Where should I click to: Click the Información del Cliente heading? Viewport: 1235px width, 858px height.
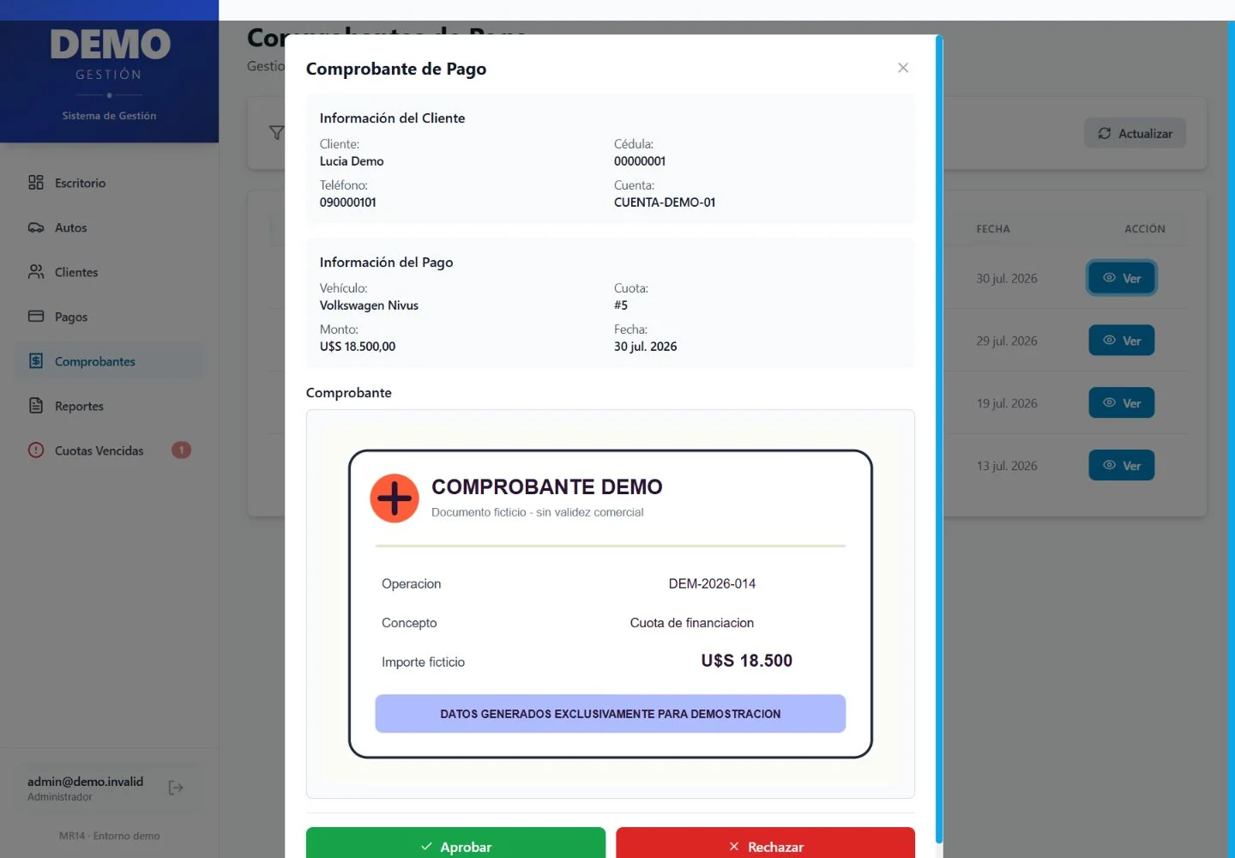click(x=392, y=118)
